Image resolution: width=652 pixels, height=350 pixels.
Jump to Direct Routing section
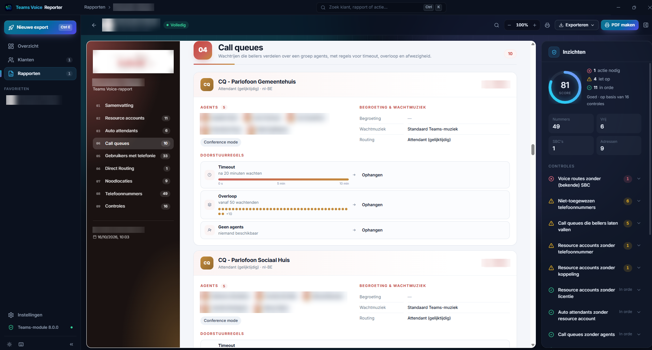tap(133, 168)
